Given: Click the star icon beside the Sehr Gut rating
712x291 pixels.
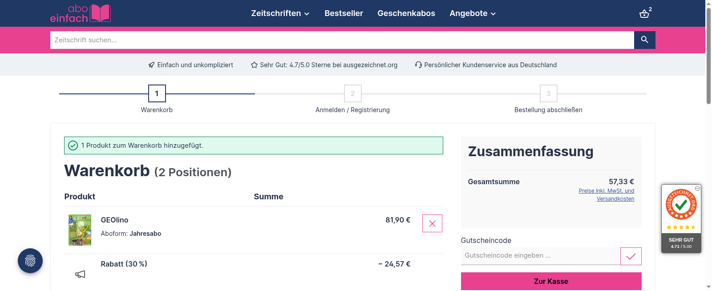Looking at the screenshot, I should 254,65.
